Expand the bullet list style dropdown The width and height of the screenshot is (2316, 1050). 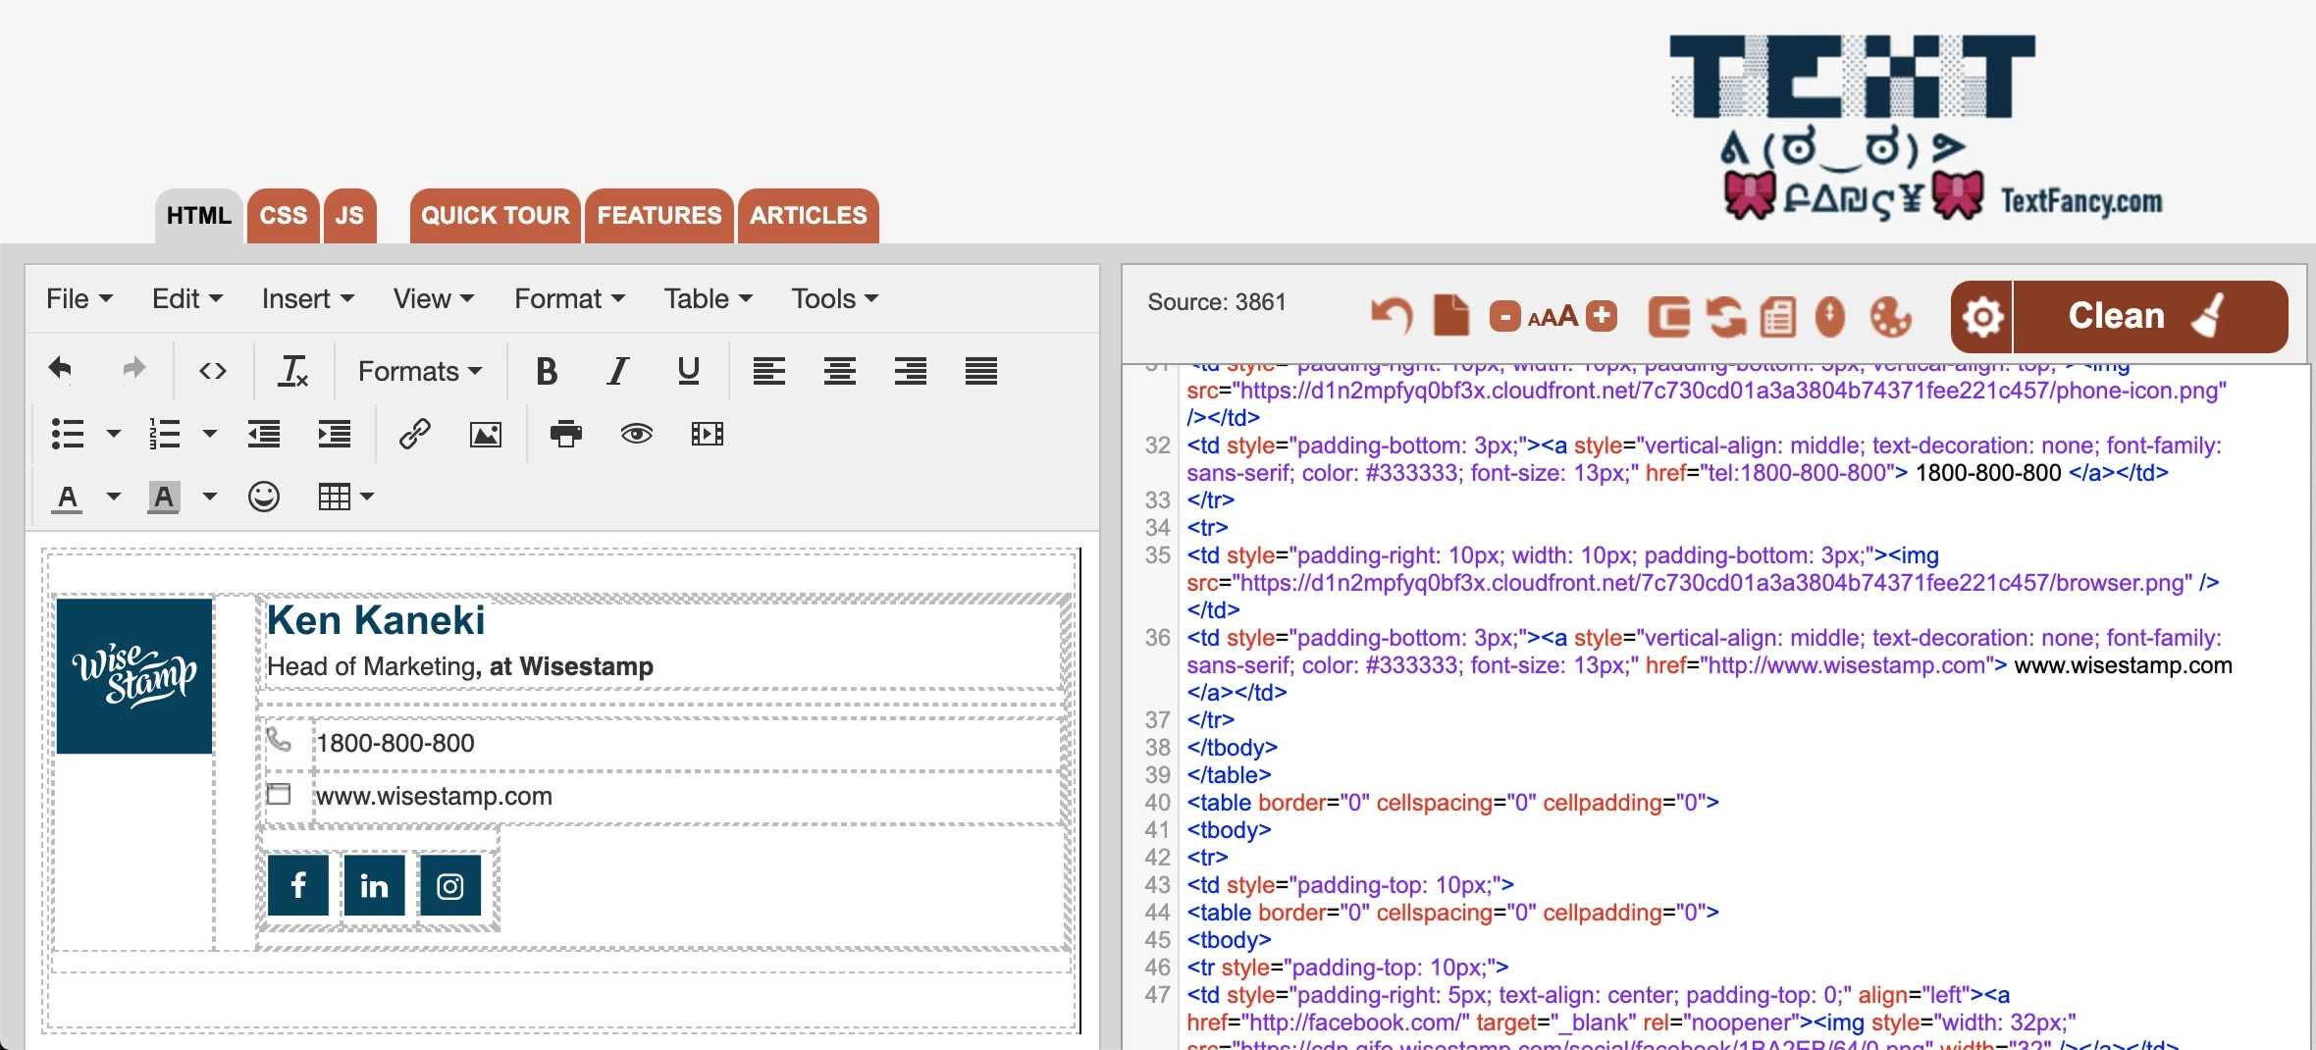113,433
